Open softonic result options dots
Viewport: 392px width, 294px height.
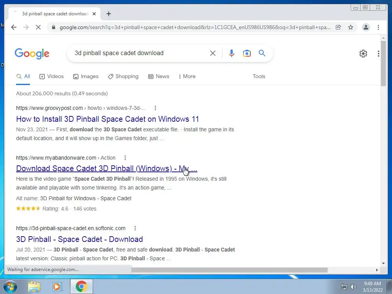click(x=135, y=228)
